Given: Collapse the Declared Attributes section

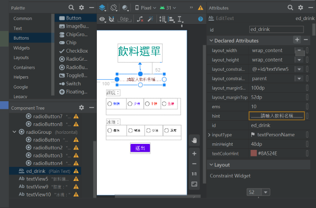Looking at the screenshot, I should pyautogui.click(x=211, y=41).
